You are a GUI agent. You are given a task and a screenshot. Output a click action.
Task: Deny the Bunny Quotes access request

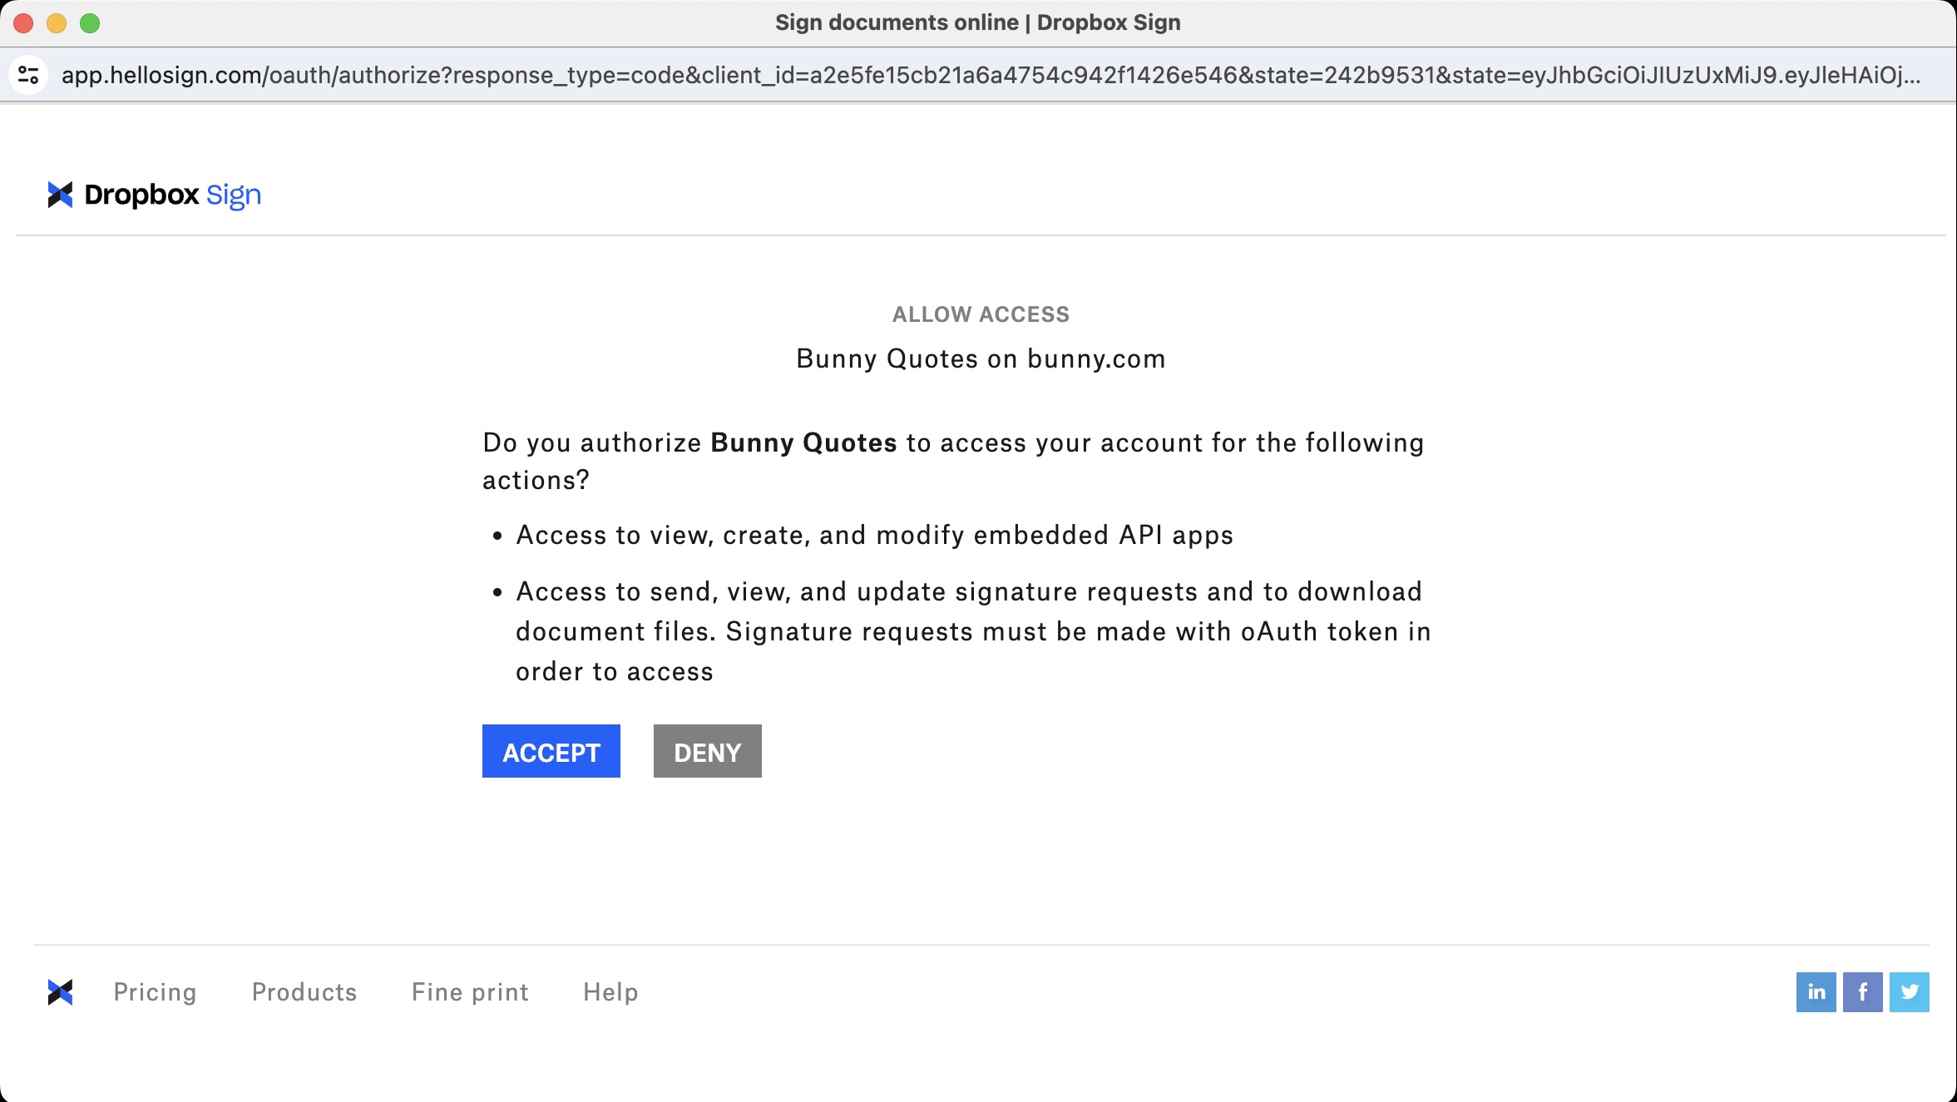coord(708,751)
